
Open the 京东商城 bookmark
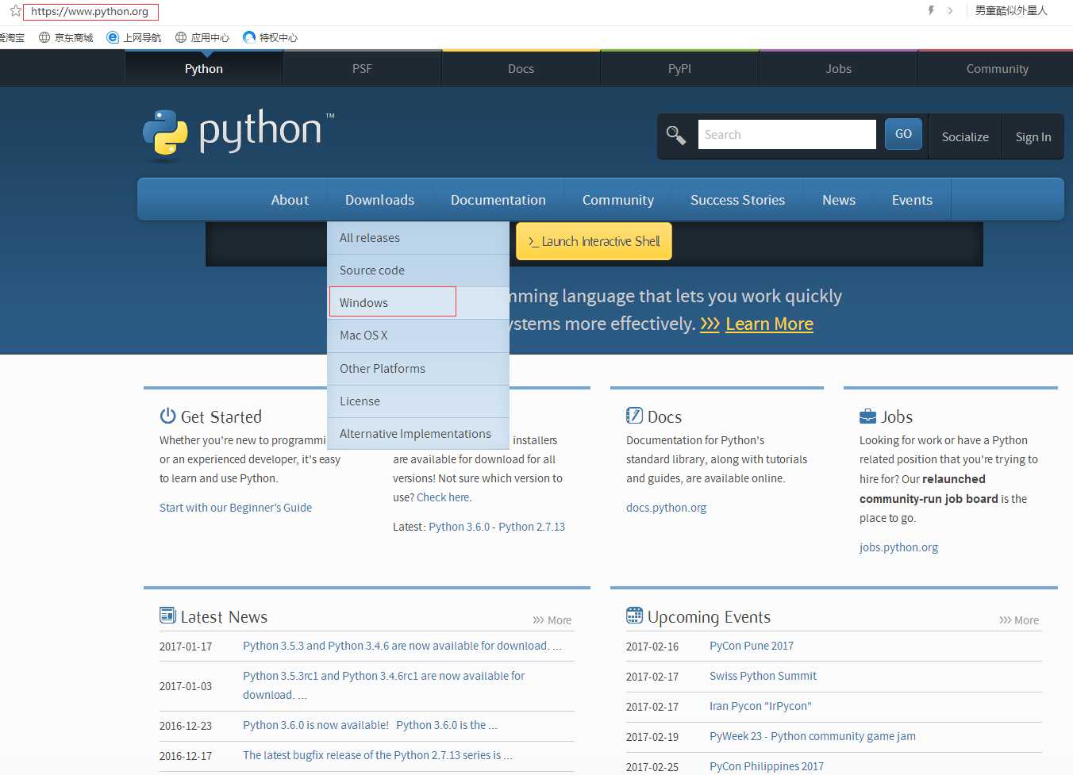click(x=66, y=37)
